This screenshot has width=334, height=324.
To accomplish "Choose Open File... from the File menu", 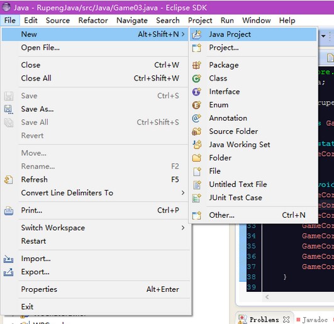I will point(95,48).
